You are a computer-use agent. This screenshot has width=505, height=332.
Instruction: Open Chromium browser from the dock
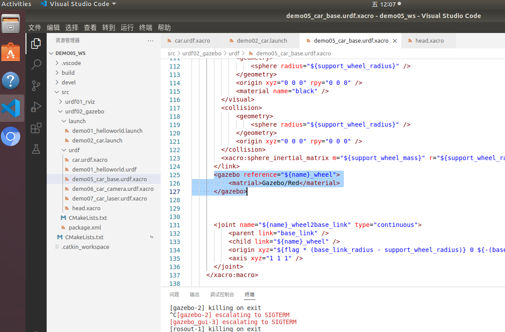pos(11,136)
